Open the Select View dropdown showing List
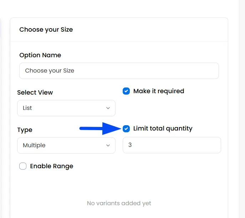245x218 pixels. tap(66, 108)
